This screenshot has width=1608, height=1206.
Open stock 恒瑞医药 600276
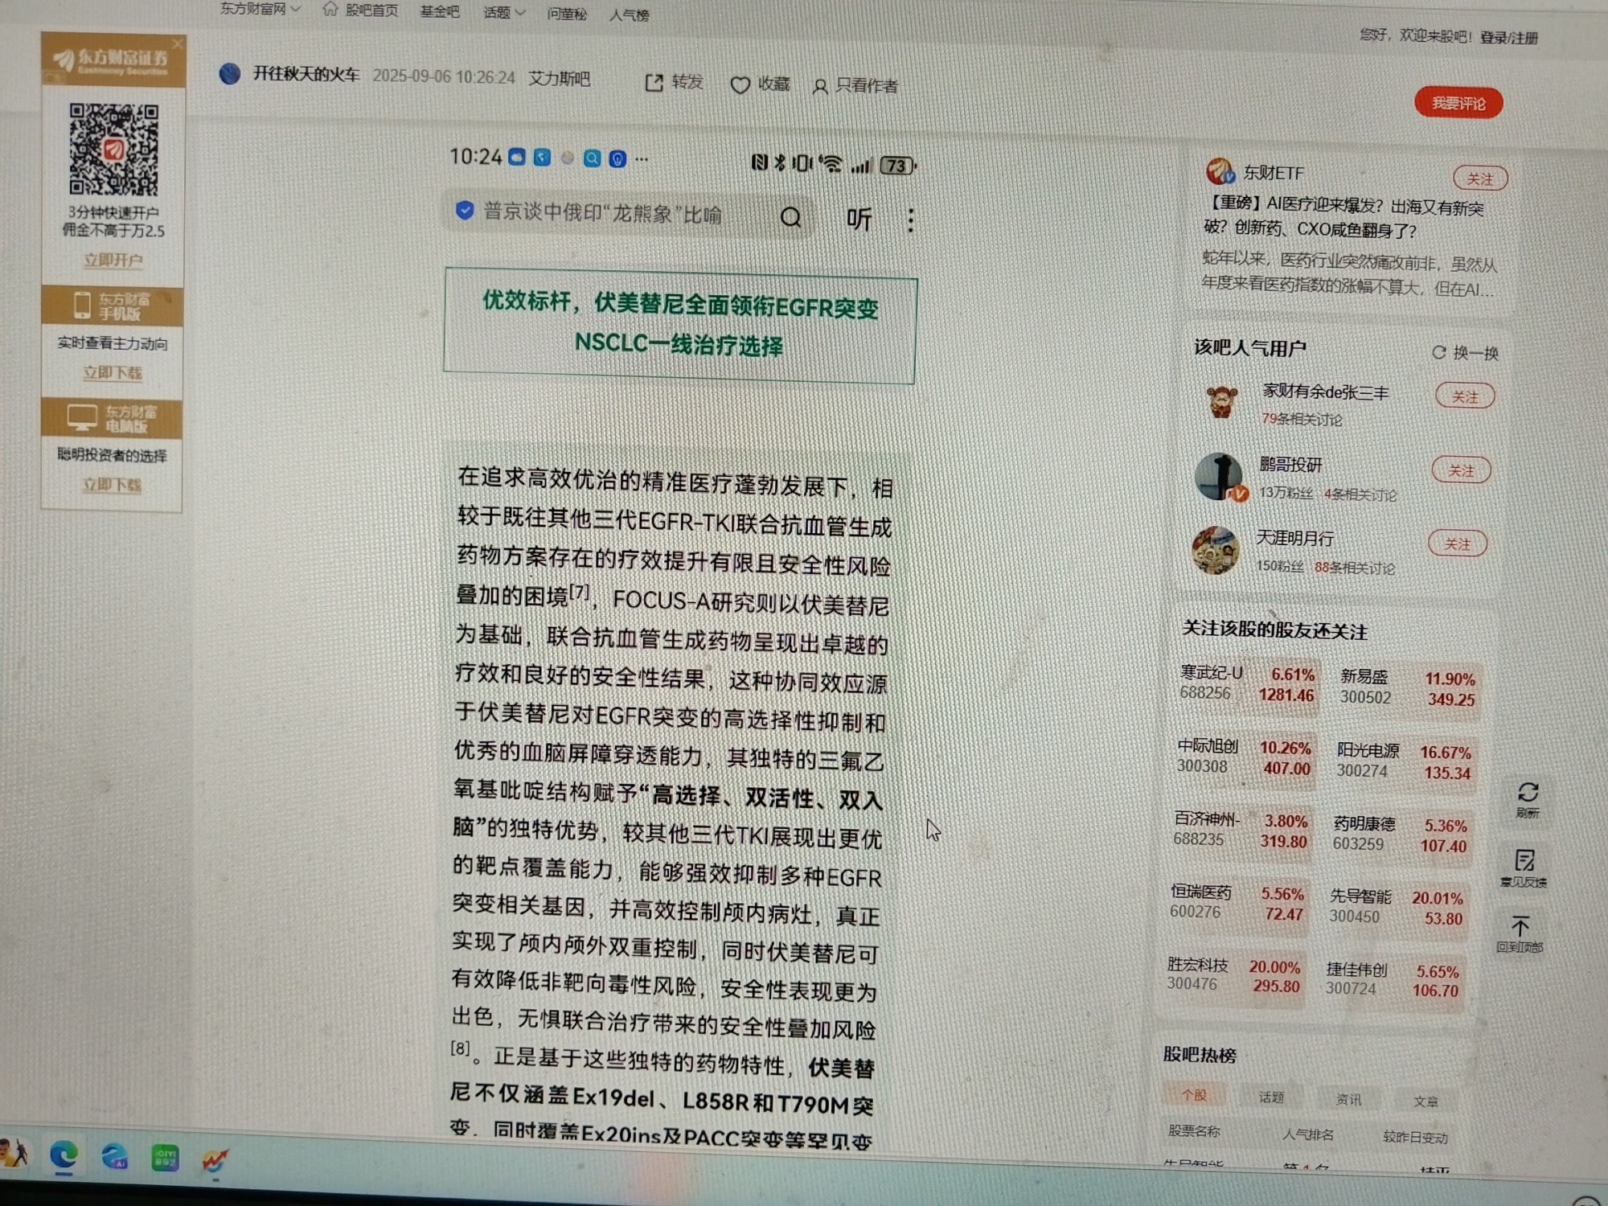1237,902
